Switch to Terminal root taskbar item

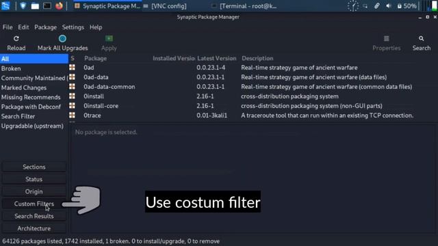(245, 6)
